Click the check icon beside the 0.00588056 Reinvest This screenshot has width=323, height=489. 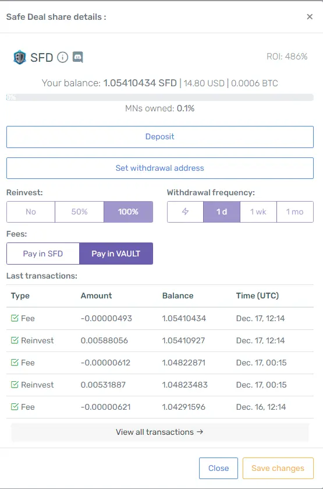pos(15,340)
